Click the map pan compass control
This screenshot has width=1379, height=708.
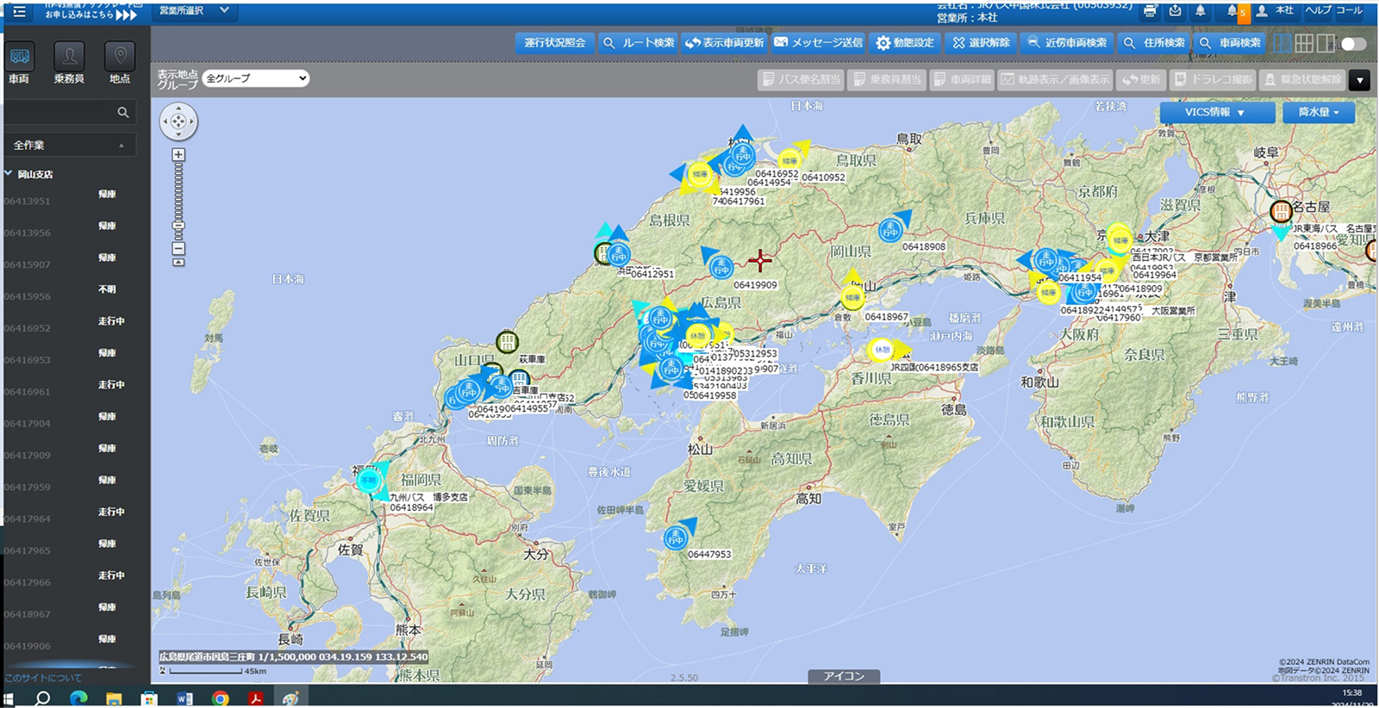[x=178, y=121]
